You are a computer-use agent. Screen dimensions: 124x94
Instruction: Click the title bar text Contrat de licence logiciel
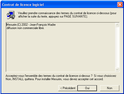pyautogui.click(x=23, y=5)
